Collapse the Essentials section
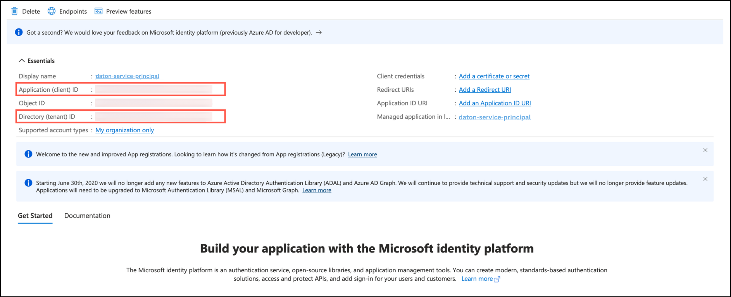 (22, 61)
